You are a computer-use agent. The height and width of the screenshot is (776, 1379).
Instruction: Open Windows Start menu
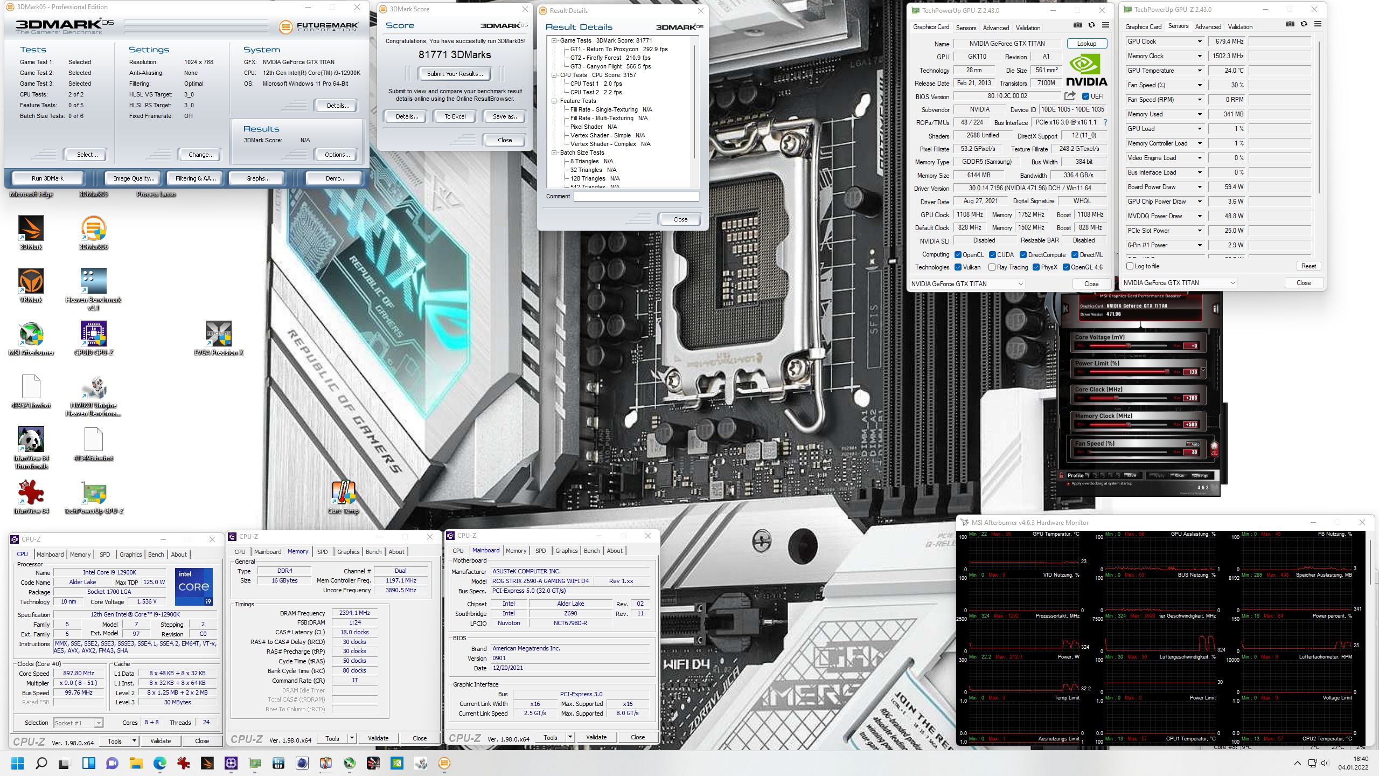coord(18,763)
